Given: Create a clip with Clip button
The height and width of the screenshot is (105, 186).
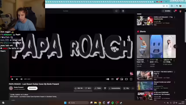Looking at the screenshot, I should [126, 88].
